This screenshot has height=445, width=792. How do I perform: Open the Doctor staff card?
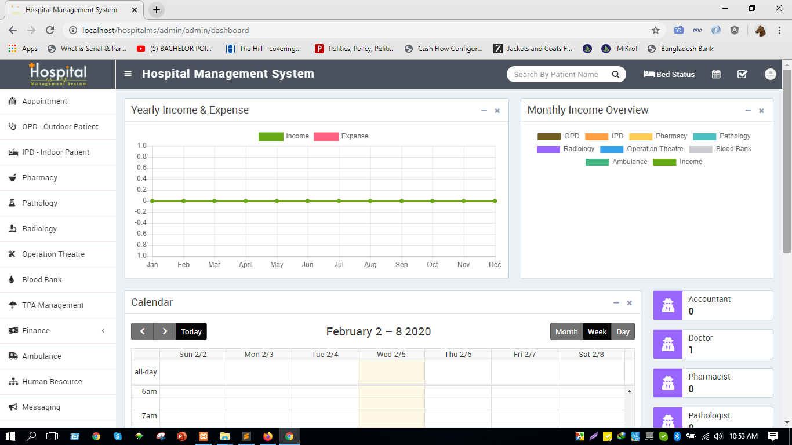pos(713,344)
